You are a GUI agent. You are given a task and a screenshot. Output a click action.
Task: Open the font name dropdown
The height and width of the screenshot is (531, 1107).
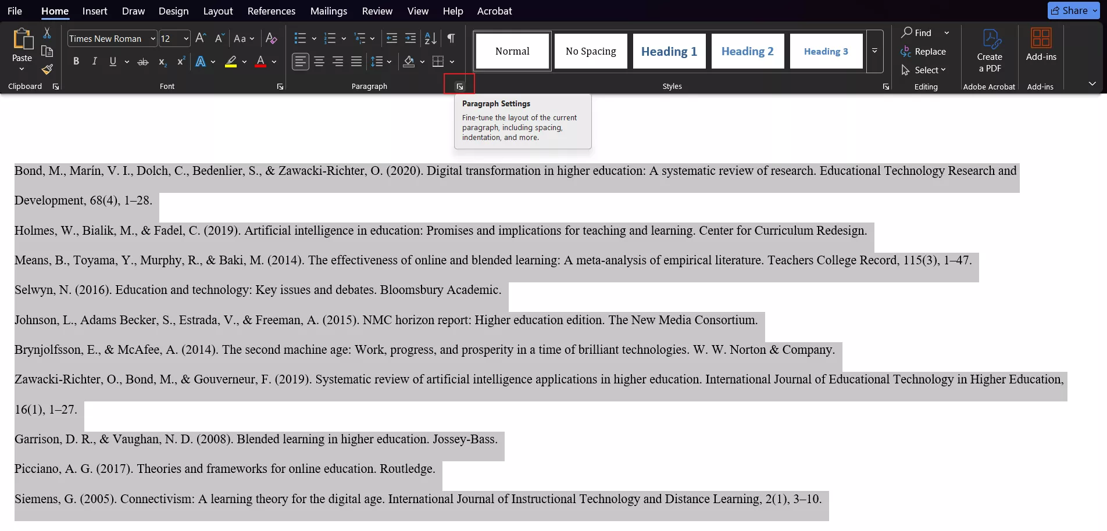[153, 39]
